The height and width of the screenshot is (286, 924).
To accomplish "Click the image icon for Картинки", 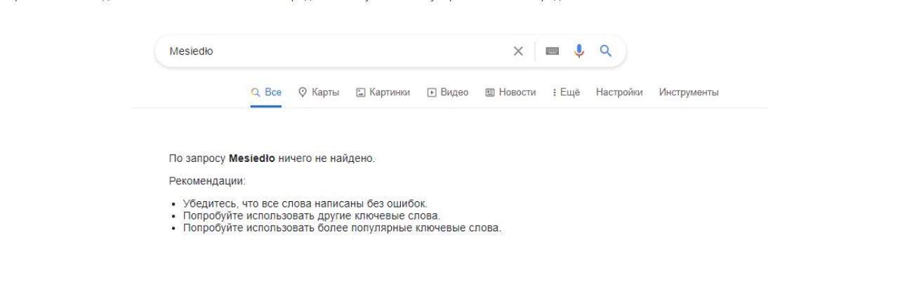I will 361,93.
